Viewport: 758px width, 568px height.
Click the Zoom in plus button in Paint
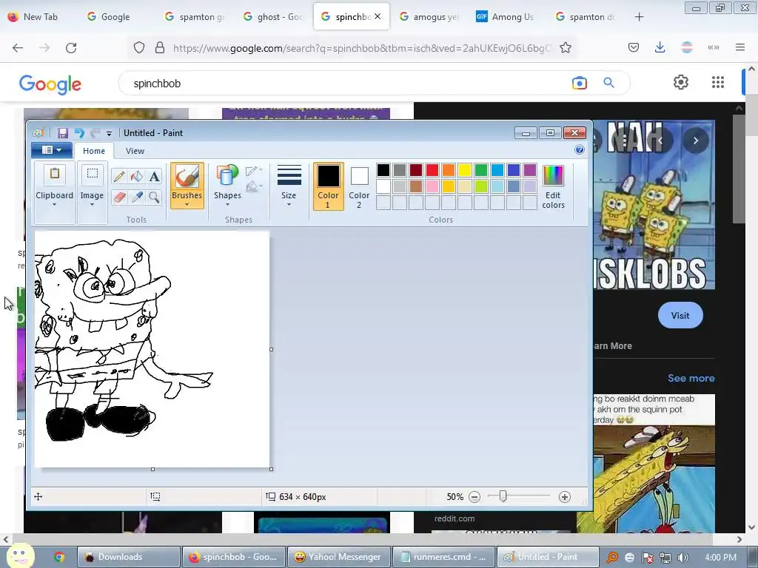coord(564,497)
